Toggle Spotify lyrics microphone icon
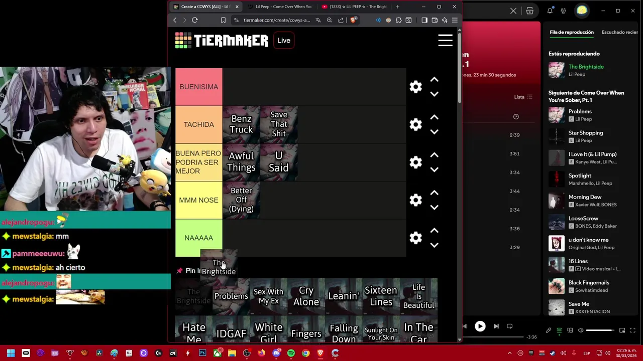This screenshot has width=643, height=361. tap(549, 330)
